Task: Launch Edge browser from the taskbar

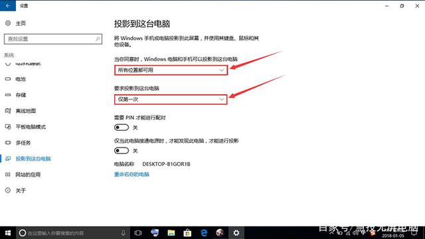Action: [204, 233]
